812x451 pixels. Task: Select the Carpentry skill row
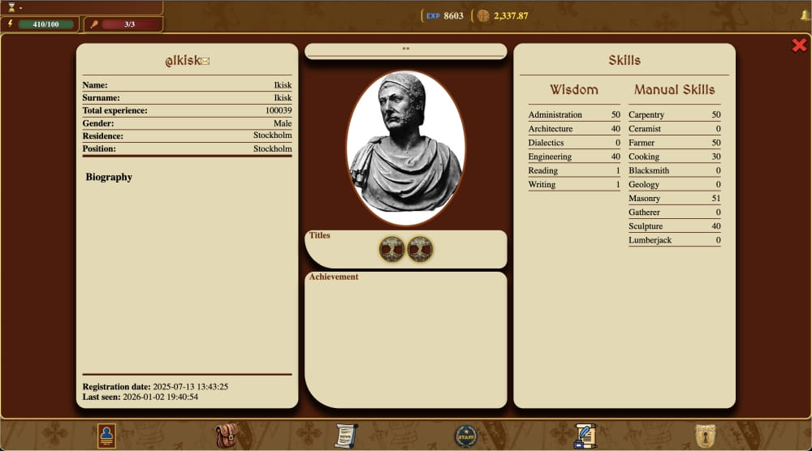[x=674, y=114]
